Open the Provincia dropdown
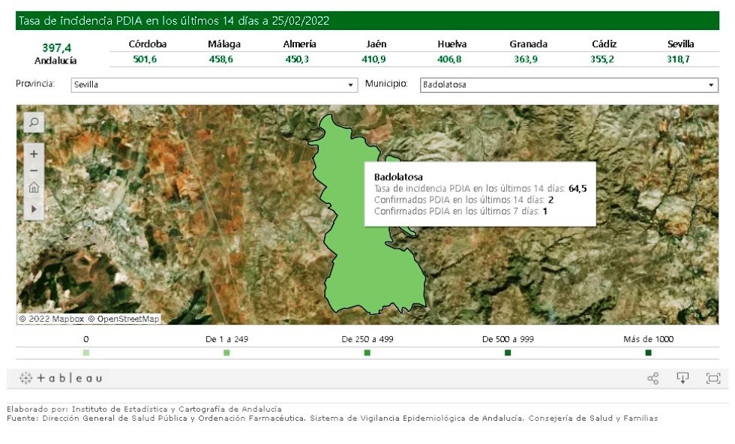The width and height of the screenshot is (735, 444). [214, 85]
